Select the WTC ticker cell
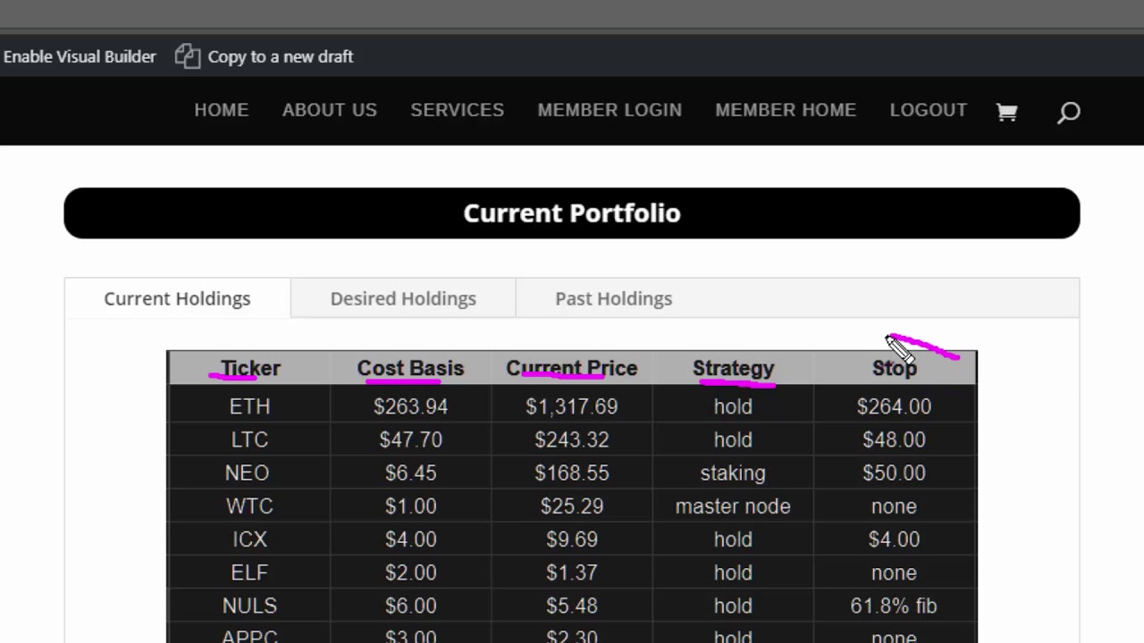The width and height of the screenshot is (1144, 643). click(249, 505)
